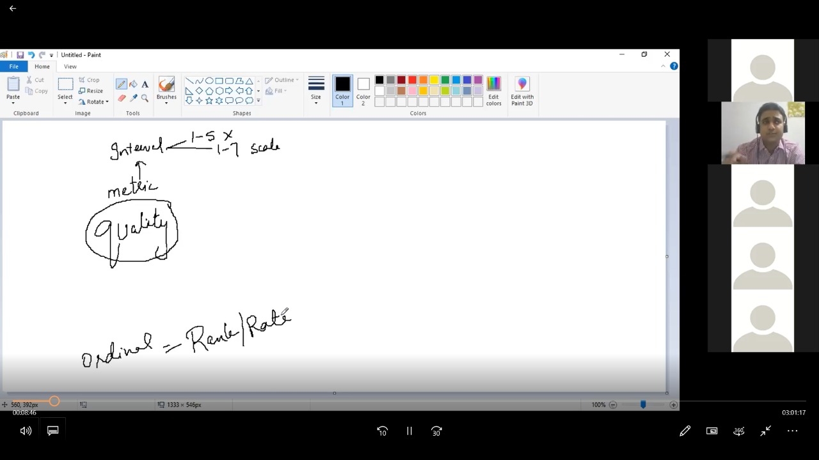The image size is (819, 460).
Task: Click the Crop button
Action: coord(89,80)
